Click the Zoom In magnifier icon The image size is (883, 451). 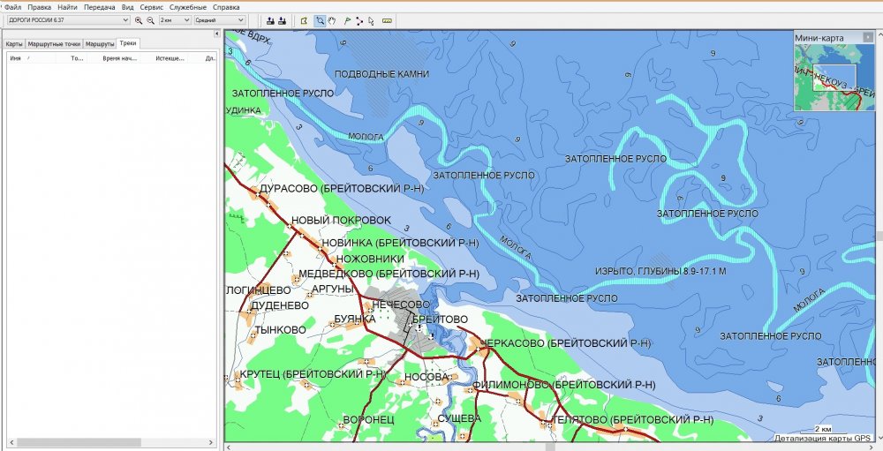point(139,20)
